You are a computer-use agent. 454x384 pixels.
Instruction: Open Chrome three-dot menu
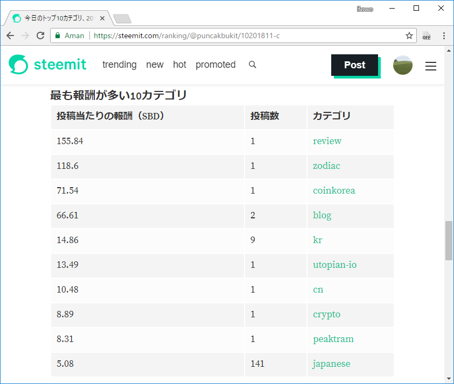click(444, 35)
